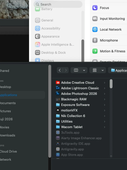The height and width of the screenshot is (170, 127).
Task: Click the Motion & Fitness icon
Action: coord(95,51)
